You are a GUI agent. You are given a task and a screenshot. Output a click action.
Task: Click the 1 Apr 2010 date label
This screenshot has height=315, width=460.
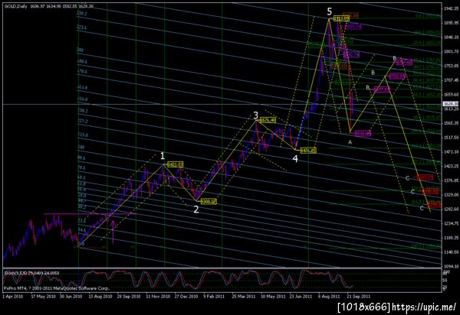coord(12,297)
